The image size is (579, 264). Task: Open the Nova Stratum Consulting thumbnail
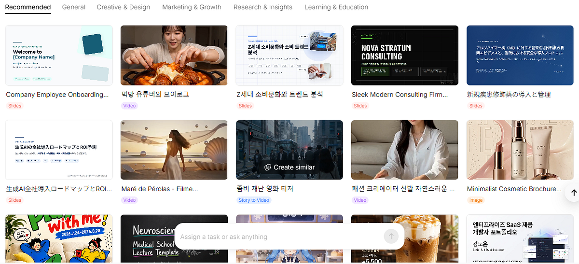(x=405, y=56)
